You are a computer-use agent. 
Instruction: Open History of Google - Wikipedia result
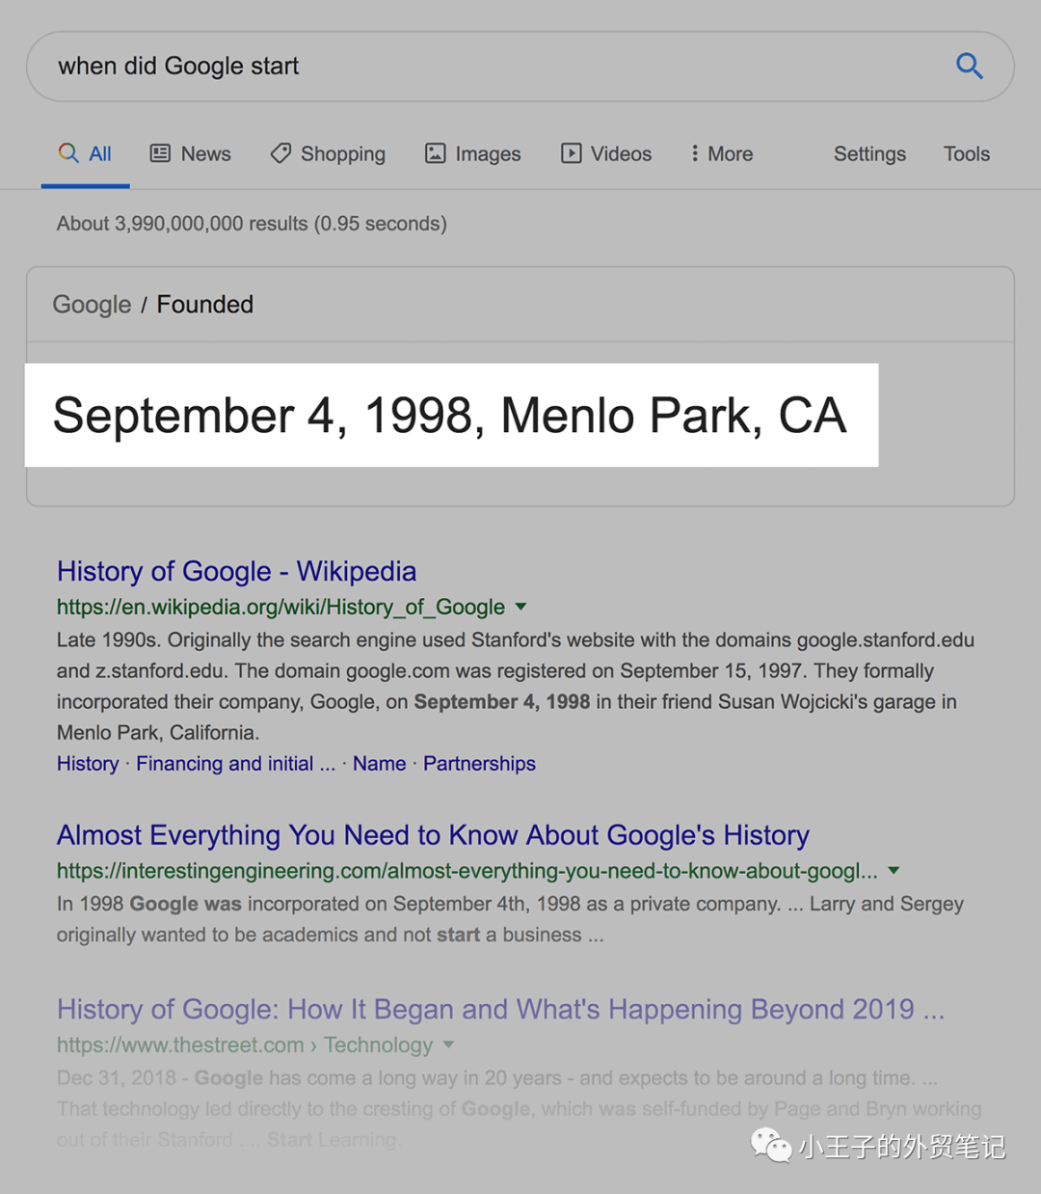point(236,571)
